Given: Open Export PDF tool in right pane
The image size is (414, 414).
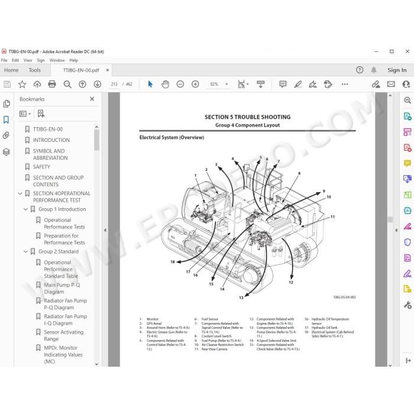Looking at the screenshot, I should [x=407, y=117].
